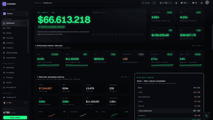Select the Gastos menu item

click(x=14, y=33)
